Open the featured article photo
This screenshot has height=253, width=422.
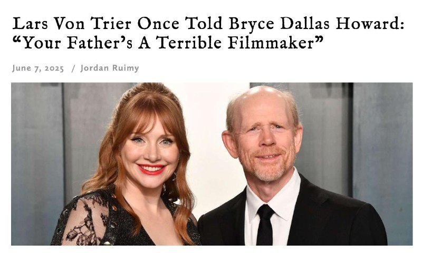212,164
